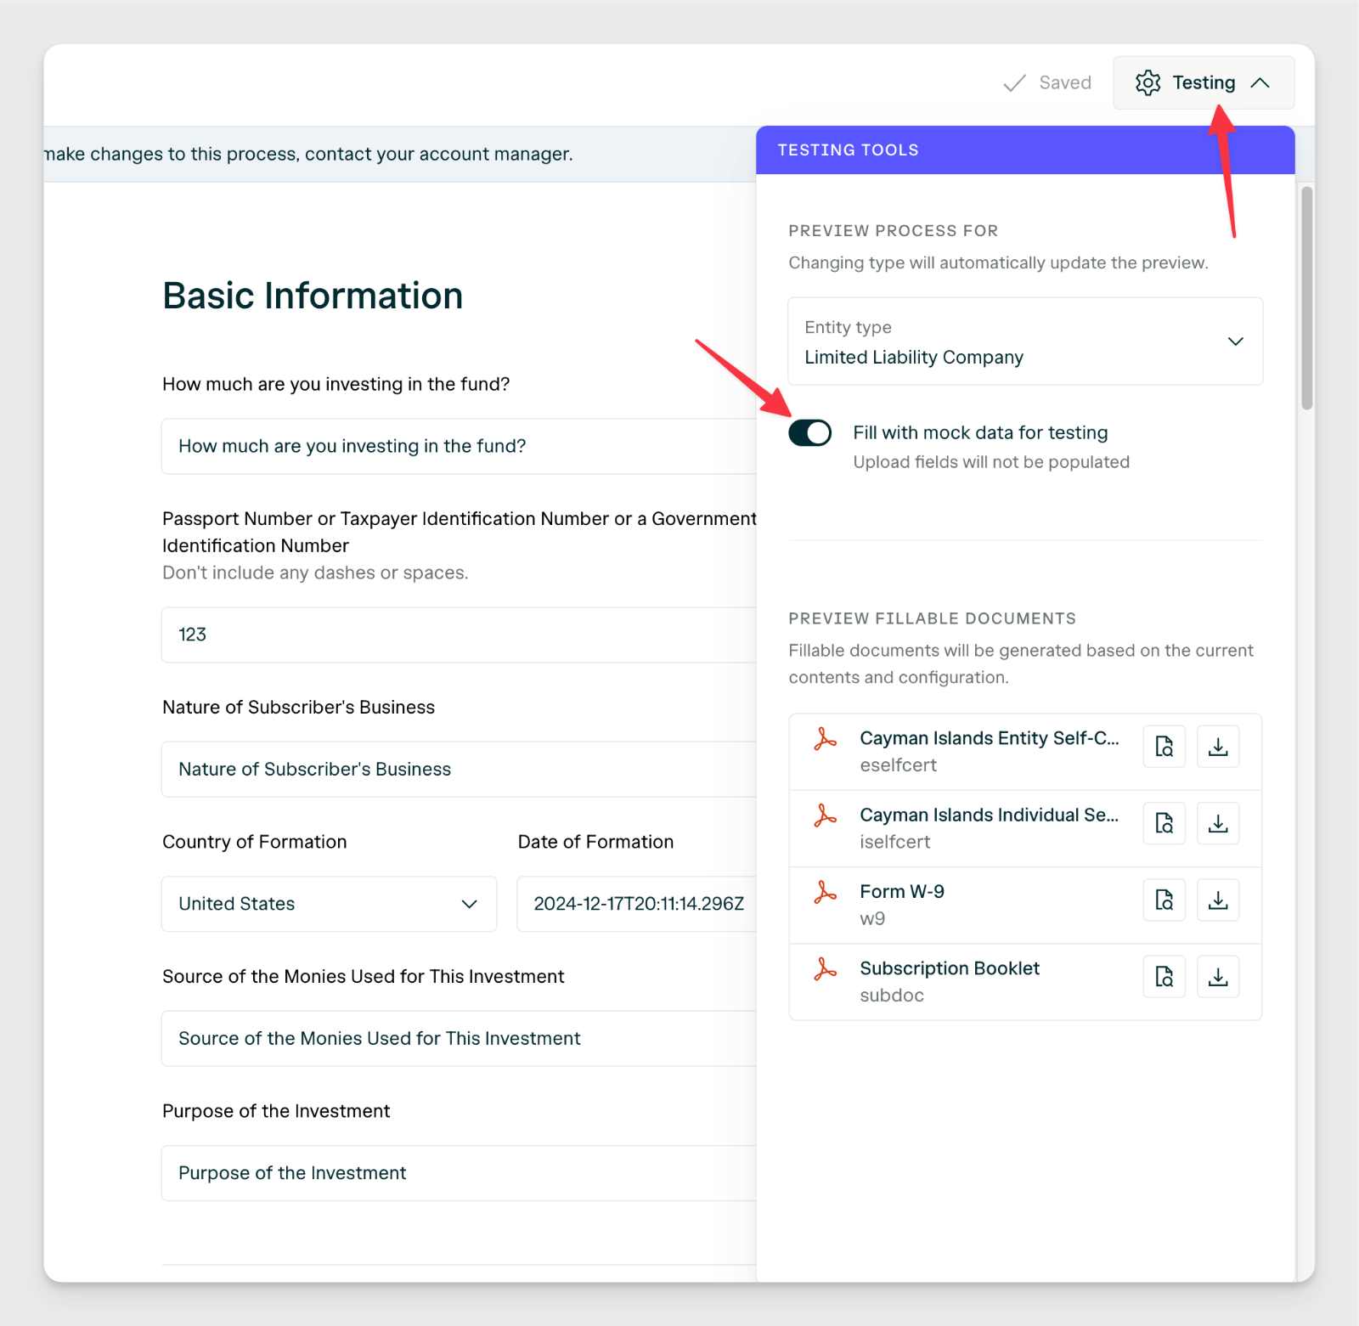Click the identification number field containing 123
Image resolution: width=1359 pixels, height=1326 pixels.
[459, 635]
